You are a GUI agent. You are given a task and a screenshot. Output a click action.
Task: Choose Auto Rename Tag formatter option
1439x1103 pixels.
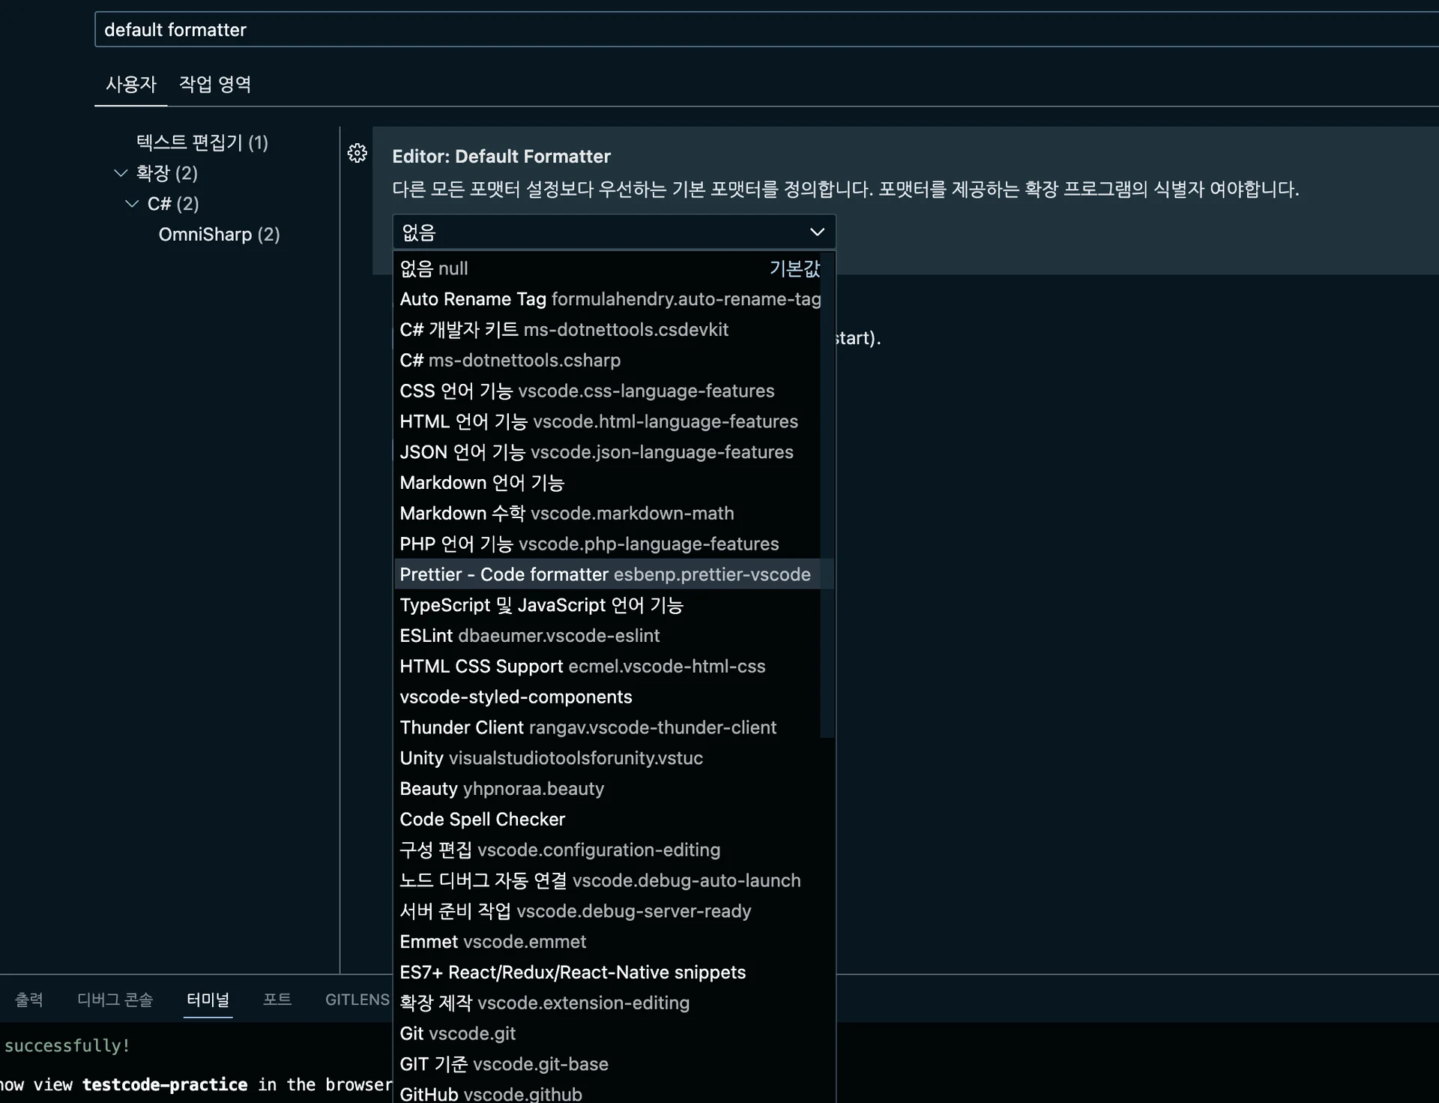609,299
